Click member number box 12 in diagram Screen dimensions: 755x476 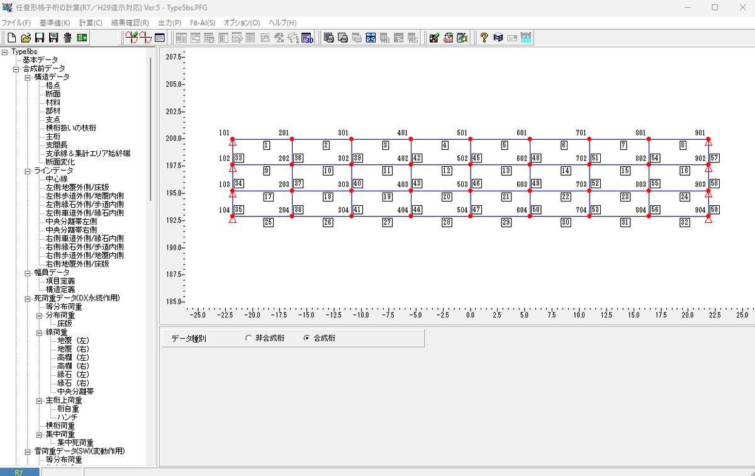(x=447, y=171)
